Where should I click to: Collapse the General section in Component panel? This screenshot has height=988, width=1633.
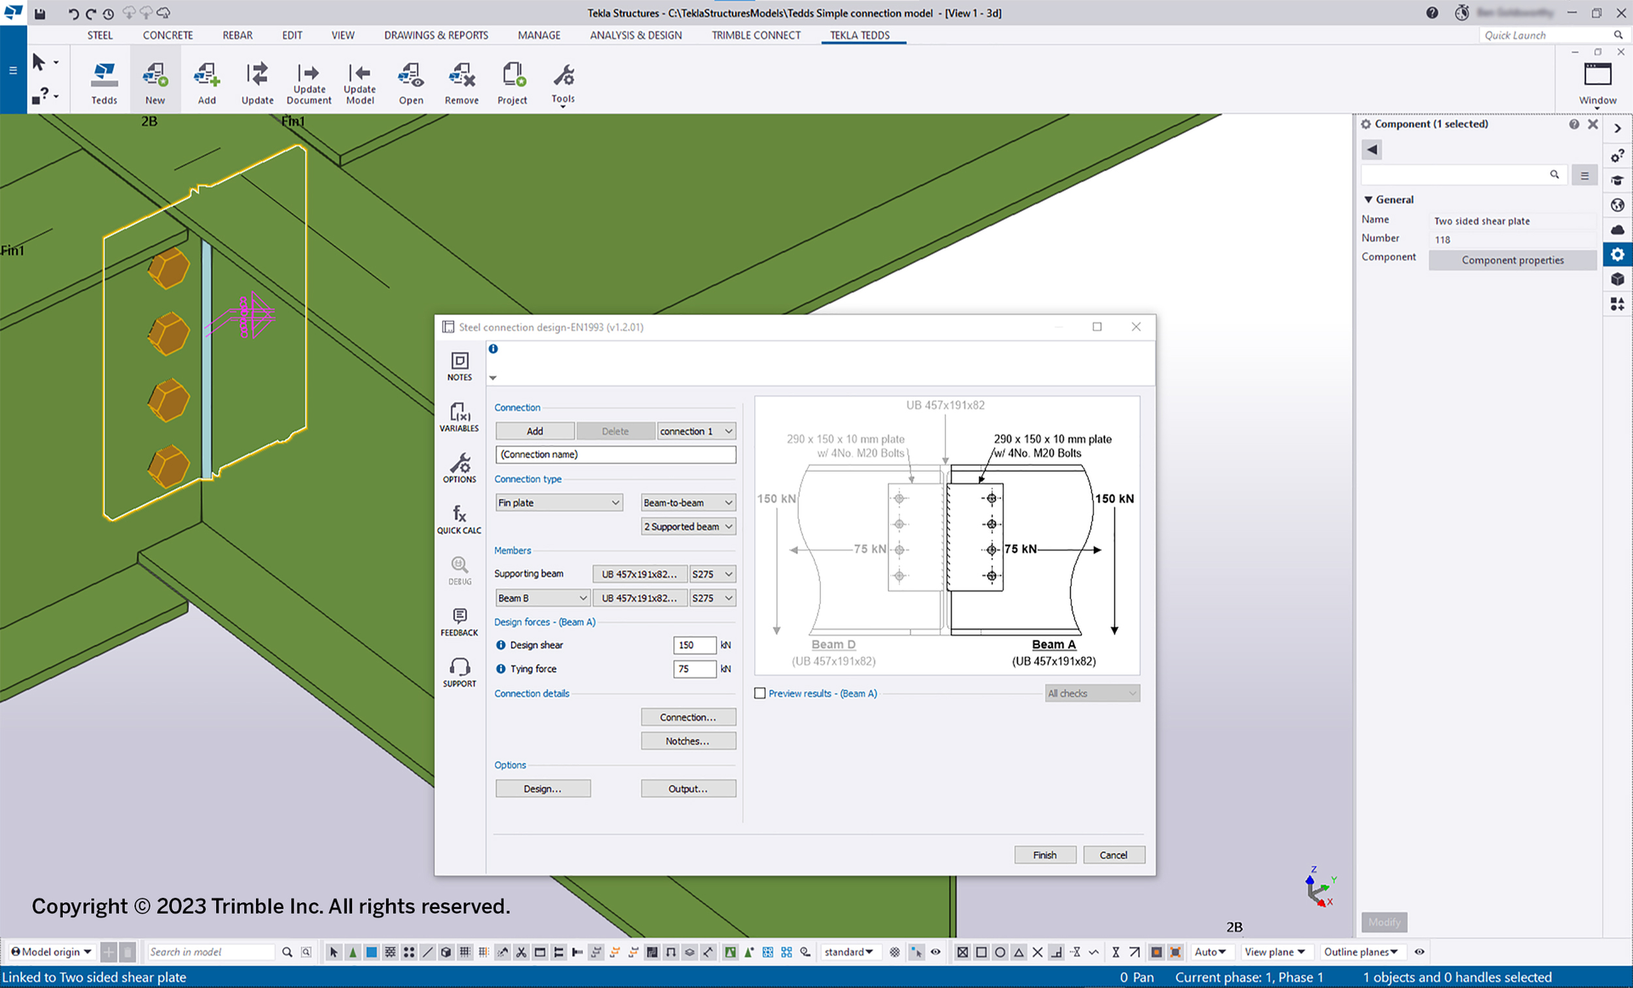[1368, 199]
